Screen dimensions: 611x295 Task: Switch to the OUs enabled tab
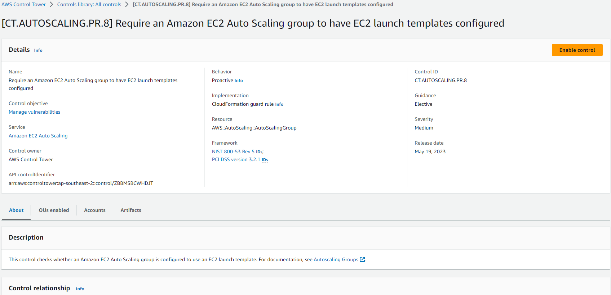54,210
